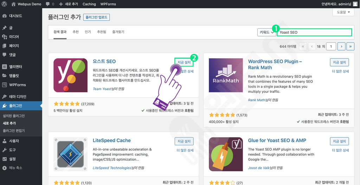Image resolution: width=360 pixels, height=185 pixels.
Task: Open the 플러그인 sidebar item
Action: pos(21,106)
